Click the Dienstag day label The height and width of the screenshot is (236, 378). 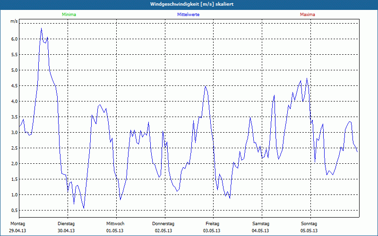66,224
